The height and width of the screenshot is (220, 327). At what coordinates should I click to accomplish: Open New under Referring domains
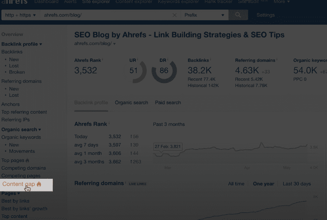pos(14,89)
